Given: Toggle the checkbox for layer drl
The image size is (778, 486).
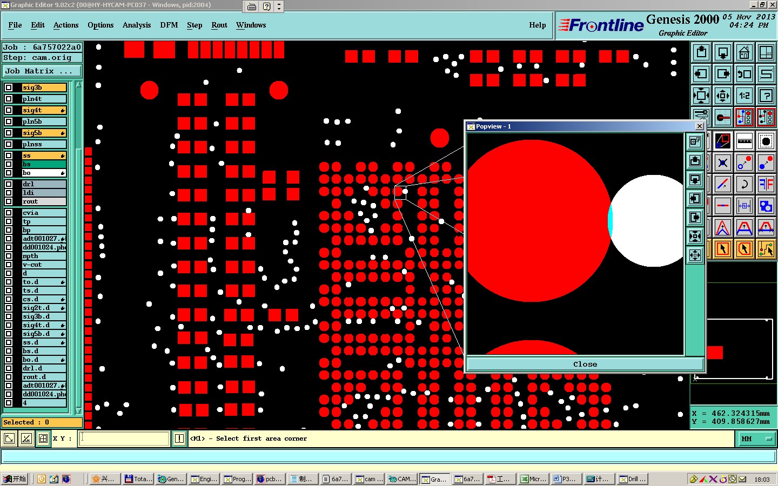Looking at the screenshot, I should (9, 184).
